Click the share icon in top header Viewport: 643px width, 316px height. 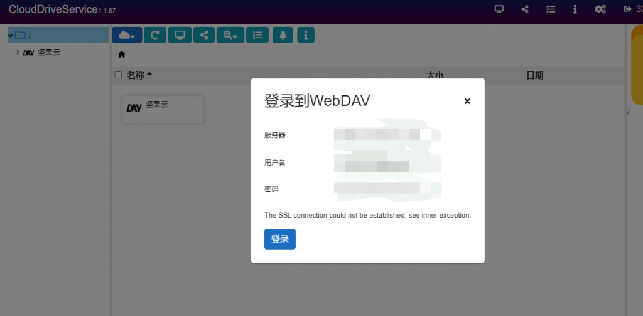524,9
